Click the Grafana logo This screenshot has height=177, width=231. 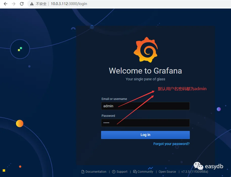pyautogui.click(x=146, y=50)
